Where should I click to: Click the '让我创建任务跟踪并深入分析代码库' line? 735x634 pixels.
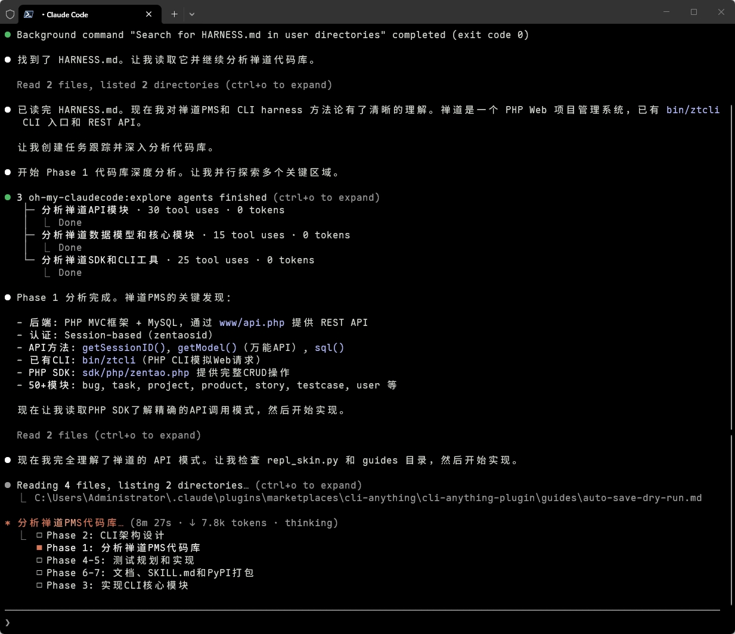coord(116,147)
